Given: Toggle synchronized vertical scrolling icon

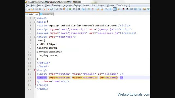Looking at the screenshot, I should (98, 9).
